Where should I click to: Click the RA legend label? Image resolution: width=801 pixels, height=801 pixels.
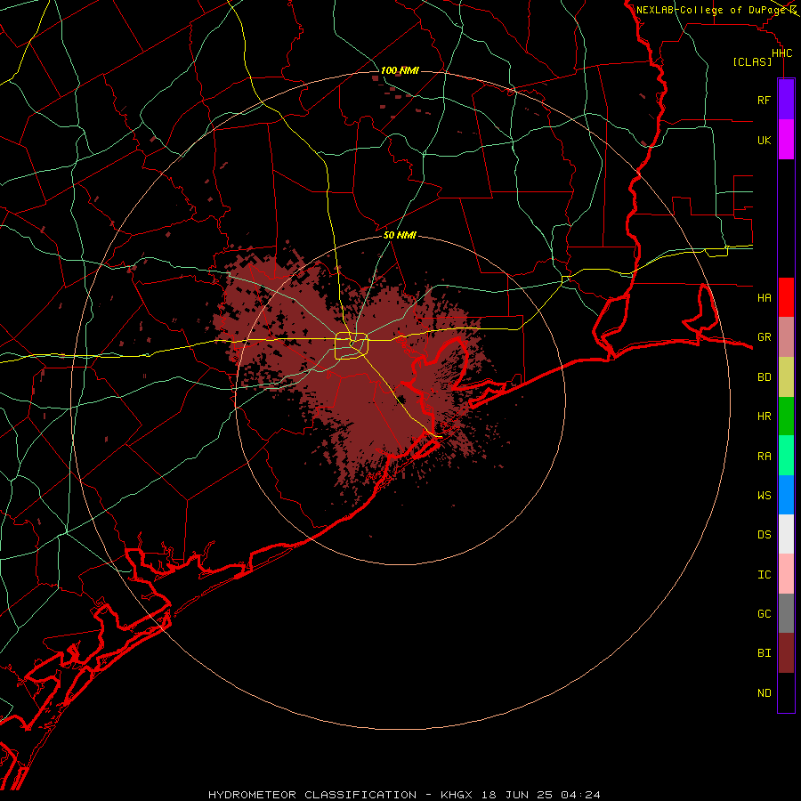click(764, 457)
